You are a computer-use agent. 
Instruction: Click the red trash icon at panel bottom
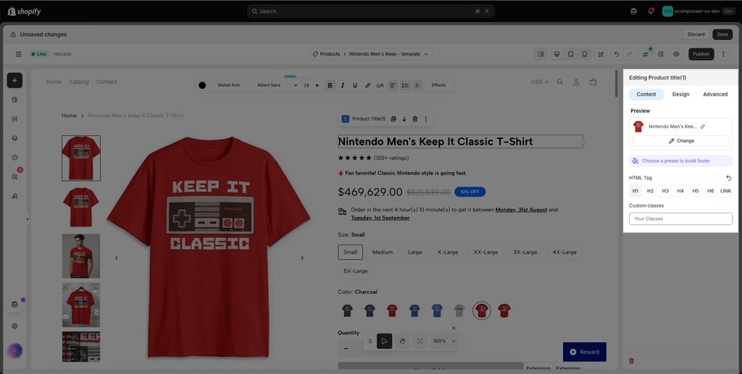(x=631, y=361)
